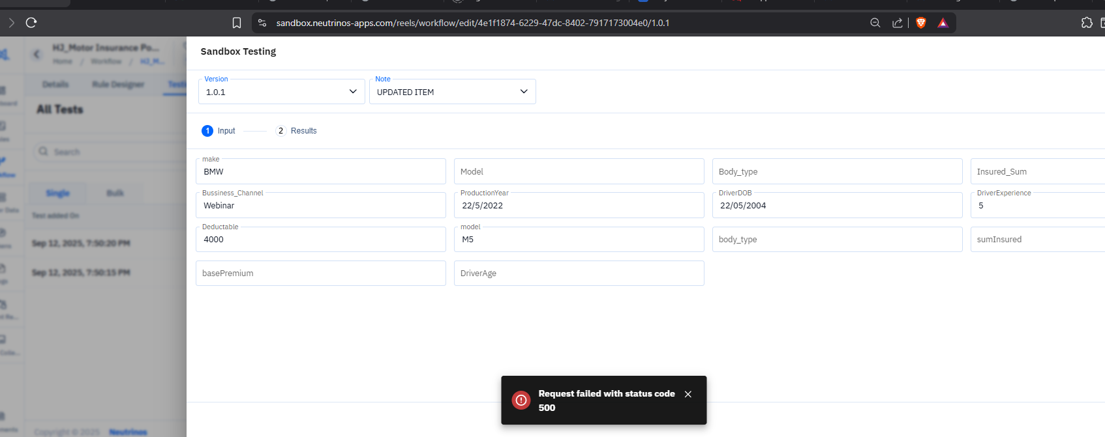Open the Brave Shields lion icon
This screenshot has width=1105, height=437.
click(921, 23)
